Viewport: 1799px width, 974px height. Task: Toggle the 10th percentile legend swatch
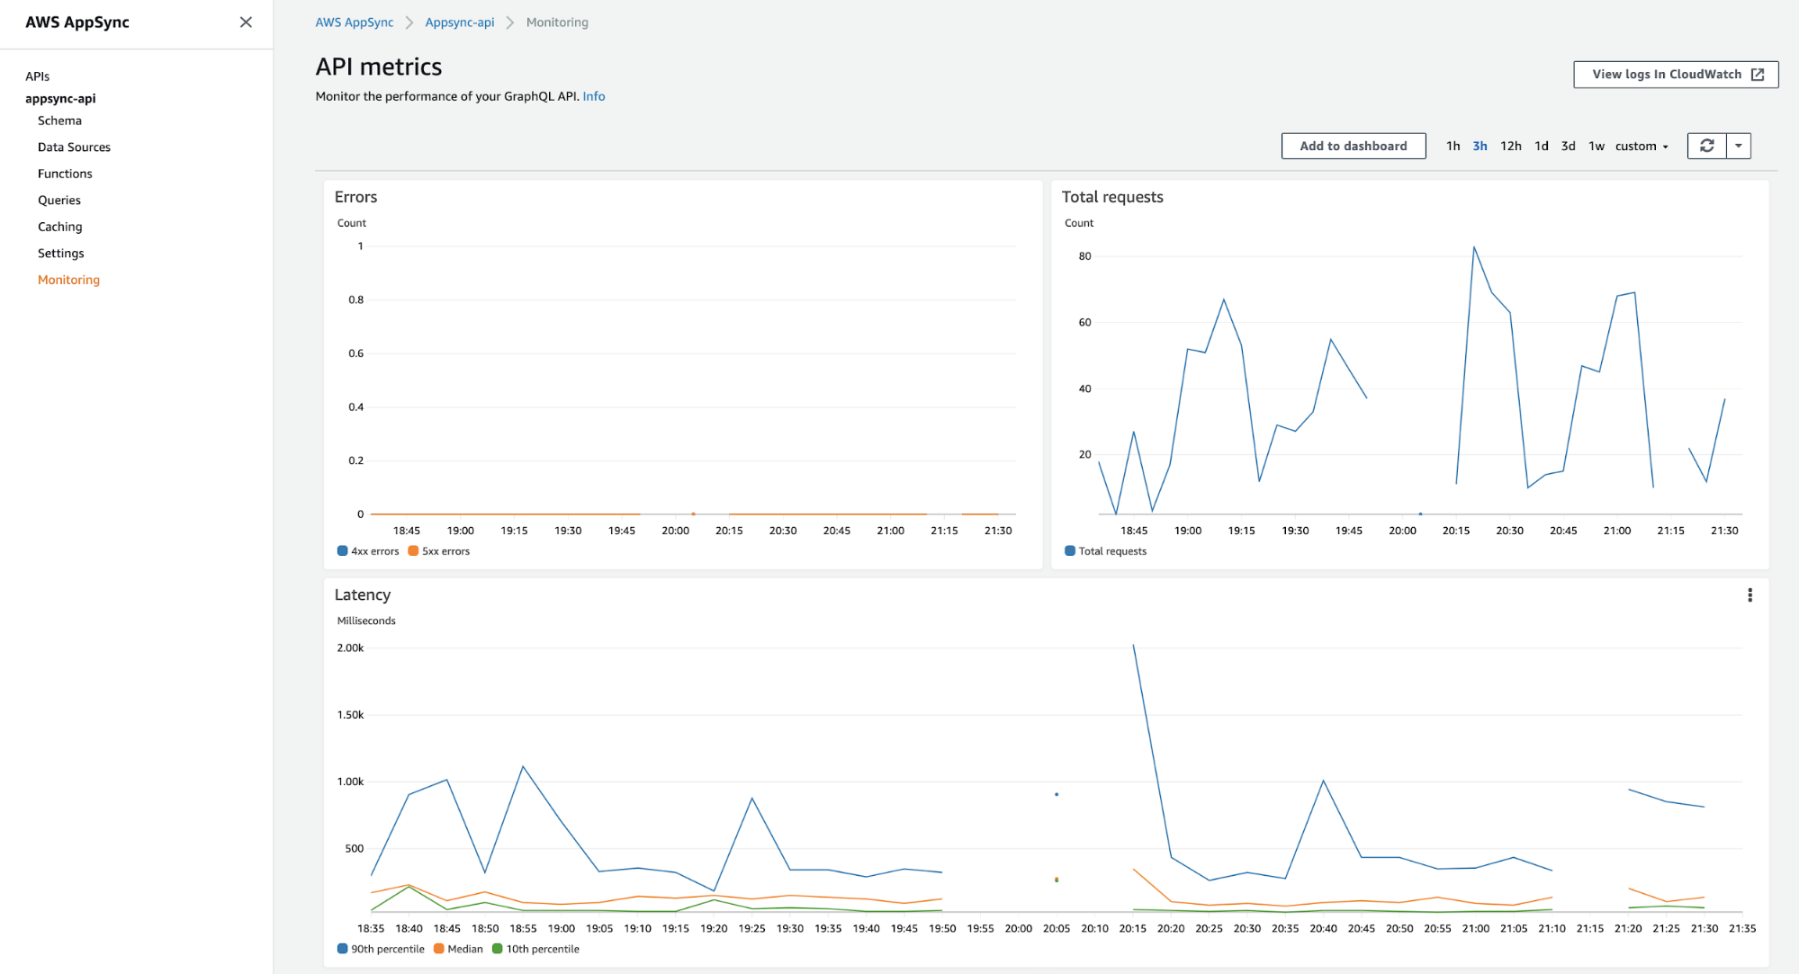point(498,949)
